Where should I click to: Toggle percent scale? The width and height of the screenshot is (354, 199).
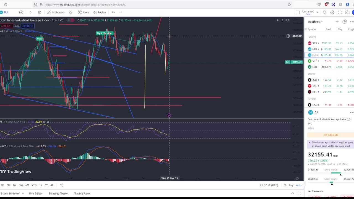pos(285,185)
